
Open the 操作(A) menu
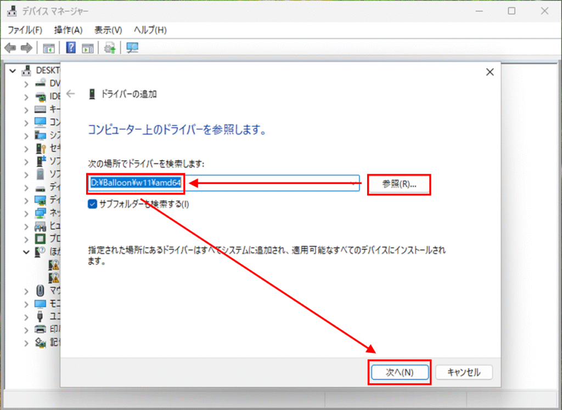pyautogui.click(x=68, y=30)
